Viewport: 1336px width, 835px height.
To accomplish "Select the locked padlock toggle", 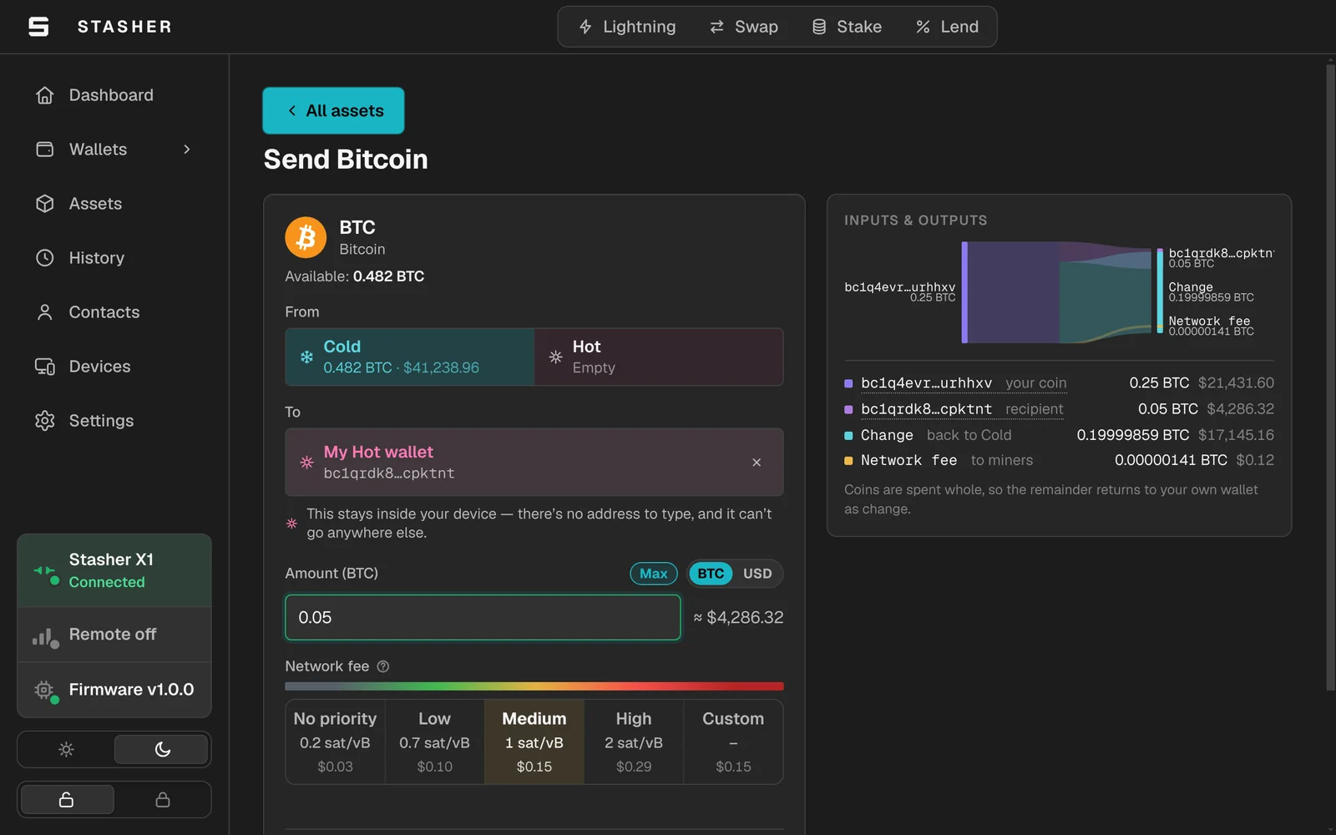I will pos(163,800).
